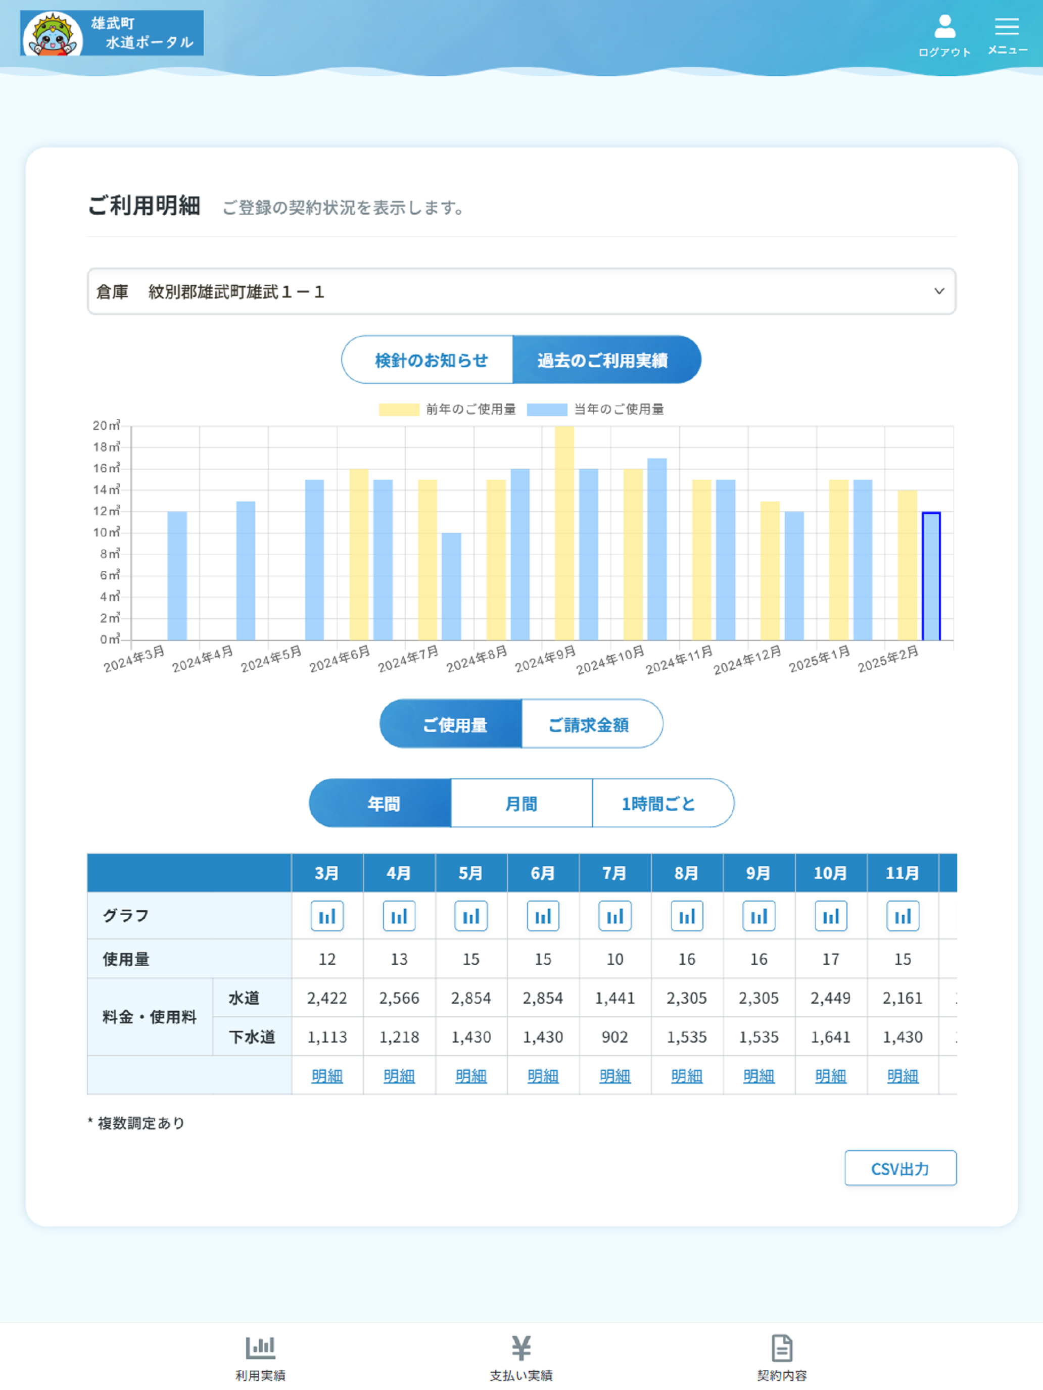Open the April graph icon
The height and width of the screenshot is (1390, 1043).
(399, 916)
